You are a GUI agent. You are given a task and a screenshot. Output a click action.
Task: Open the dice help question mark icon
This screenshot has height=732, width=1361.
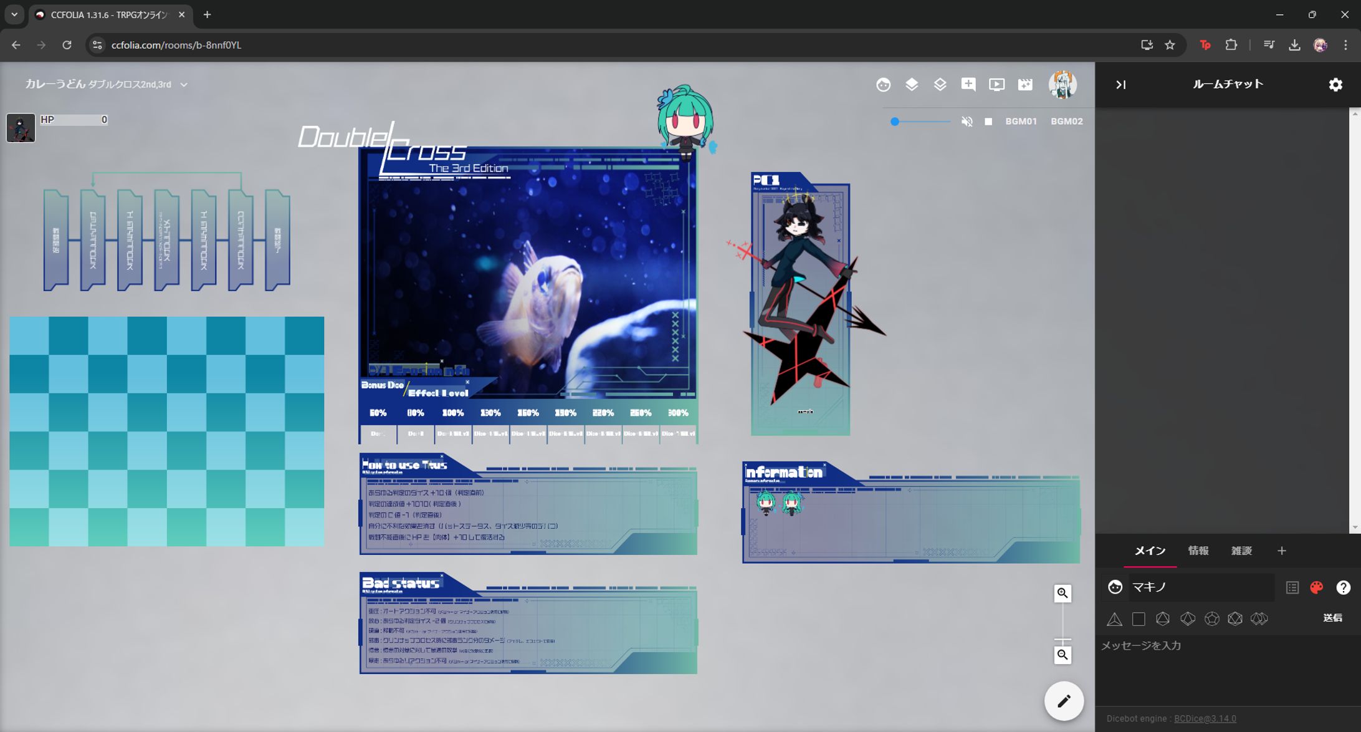pos(1343,587)
